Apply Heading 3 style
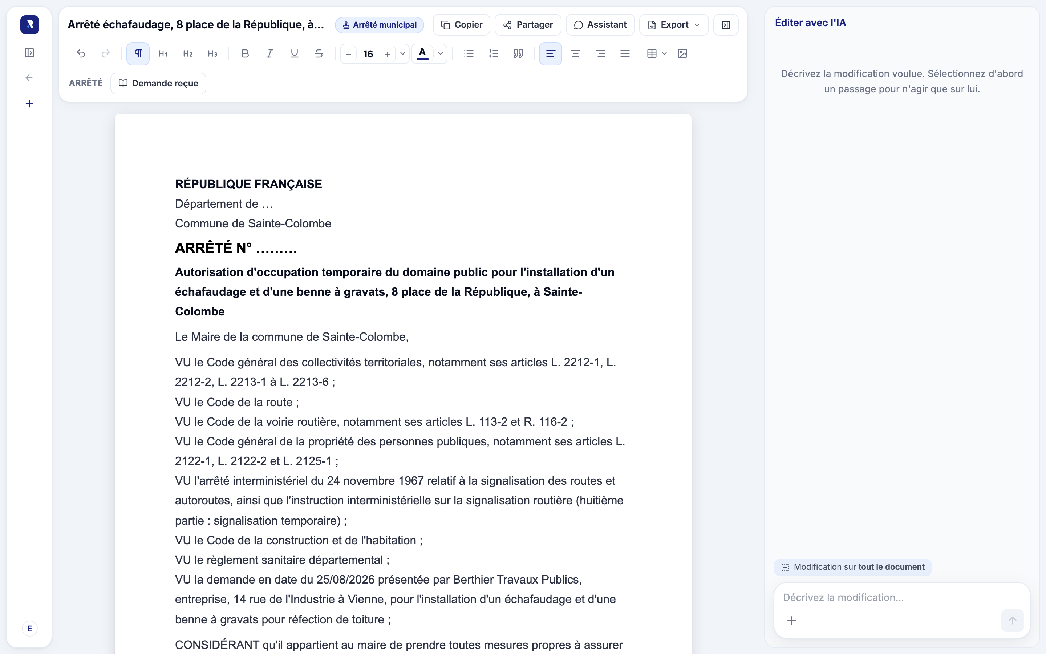 click(x=212, y=54)
